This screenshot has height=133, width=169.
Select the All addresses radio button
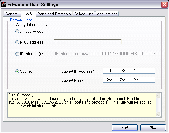point(17,32)
